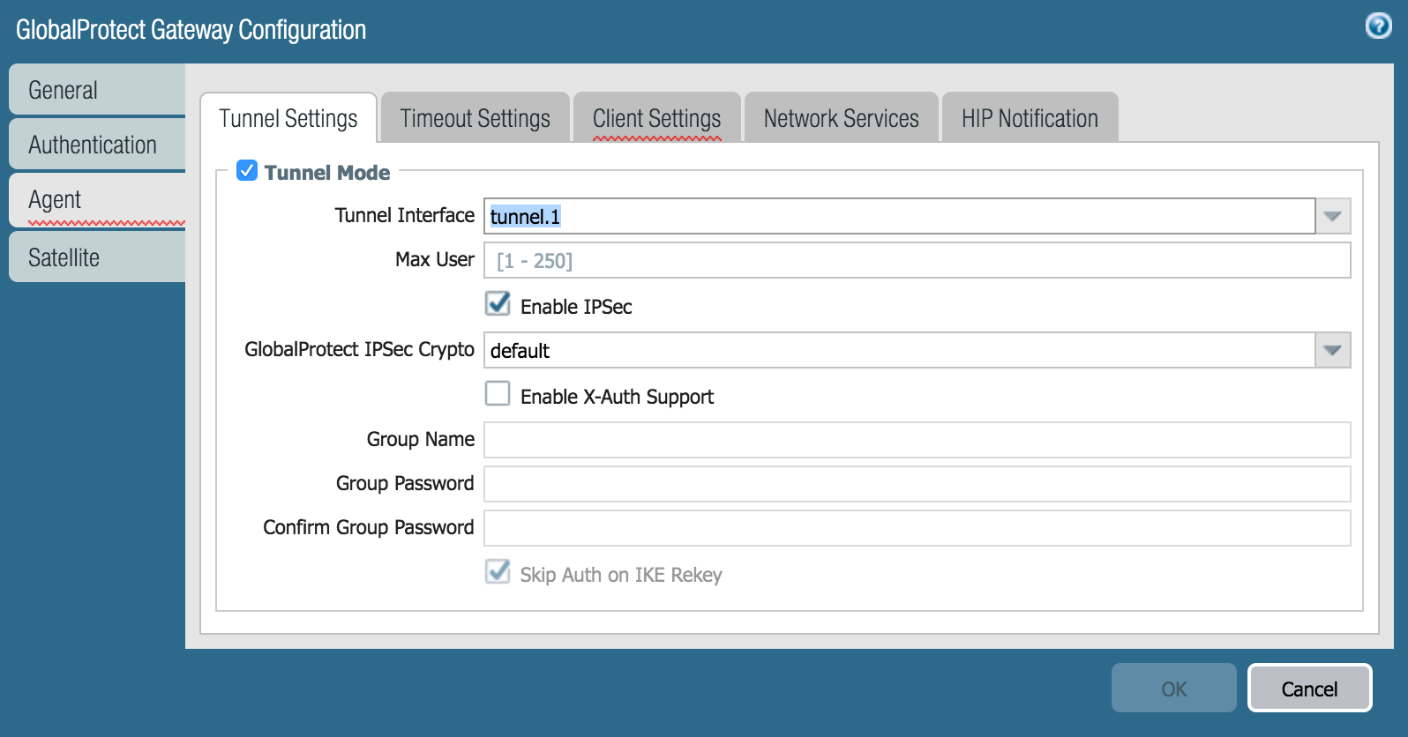Expand the Tunnel Interface dropdown arrow
The image size is (1408, 737).
(1332, 217)
